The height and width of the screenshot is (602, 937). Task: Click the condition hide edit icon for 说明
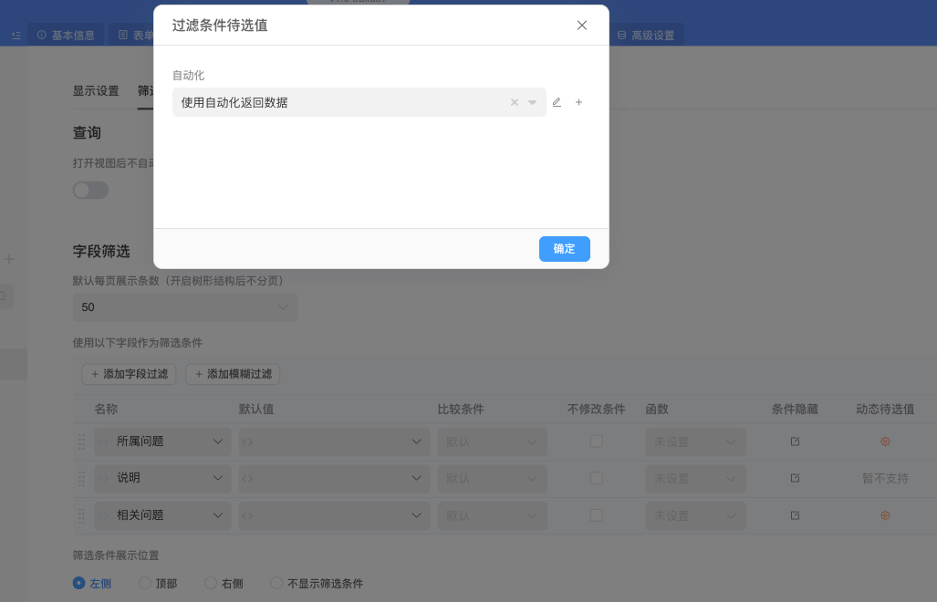point(795,478)
